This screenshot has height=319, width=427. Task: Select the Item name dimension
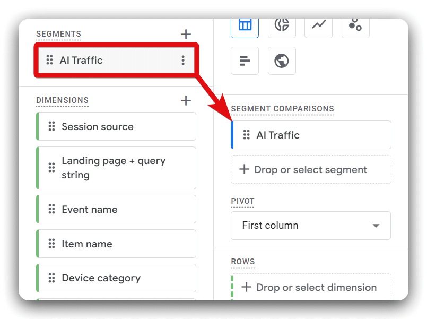116,244
